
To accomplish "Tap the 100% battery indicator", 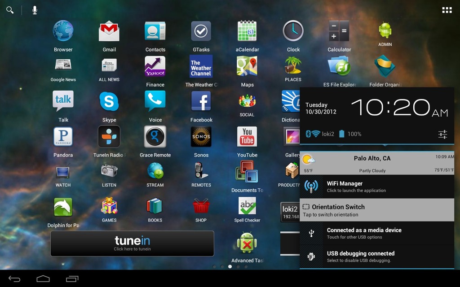I will pos(350,134).
